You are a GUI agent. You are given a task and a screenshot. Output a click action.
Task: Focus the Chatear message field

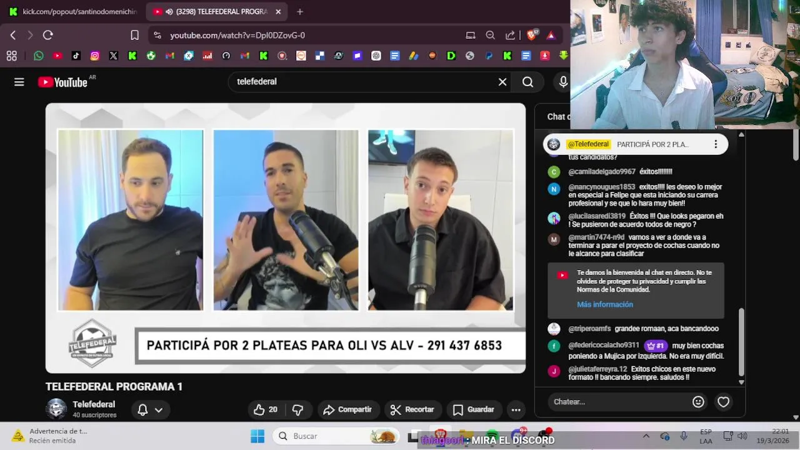point(619,402)
